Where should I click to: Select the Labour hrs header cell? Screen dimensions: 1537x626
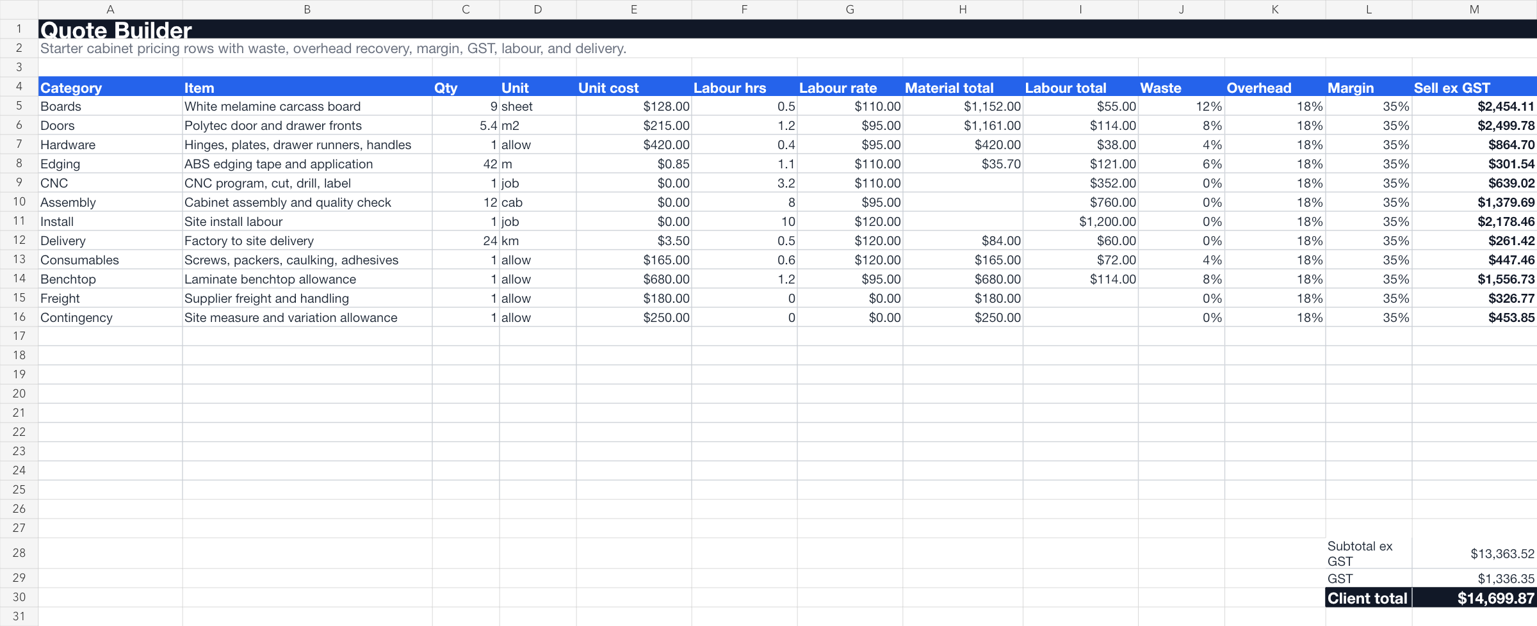point(744,87)
